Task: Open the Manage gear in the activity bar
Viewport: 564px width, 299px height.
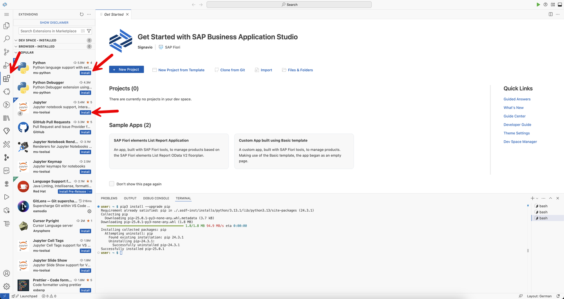Action: pyautogui.click(x=6, y=286)
